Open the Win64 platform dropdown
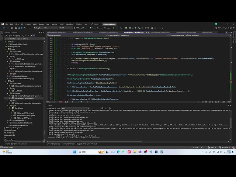Screen dimensions: 236x177 [66, 28]
